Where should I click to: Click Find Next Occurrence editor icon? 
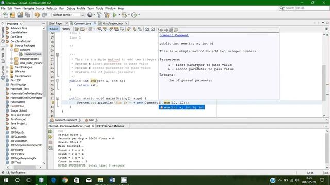click(111, 29)
